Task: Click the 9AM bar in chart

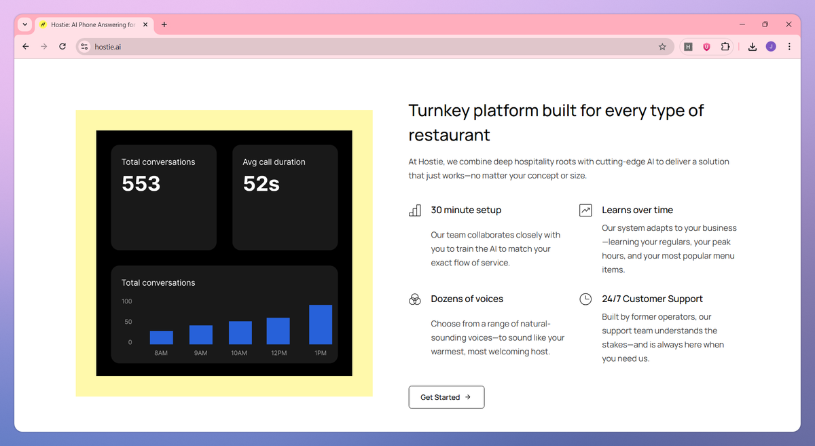Action: tap(201, 335)
